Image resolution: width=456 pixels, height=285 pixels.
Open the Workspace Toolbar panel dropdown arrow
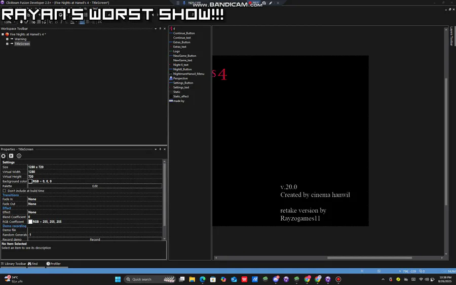pos(156,28)
